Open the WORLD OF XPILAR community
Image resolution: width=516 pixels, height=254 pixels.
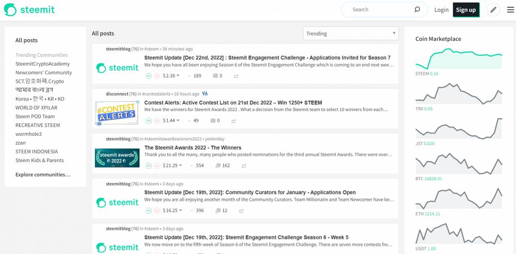[36, 107]
